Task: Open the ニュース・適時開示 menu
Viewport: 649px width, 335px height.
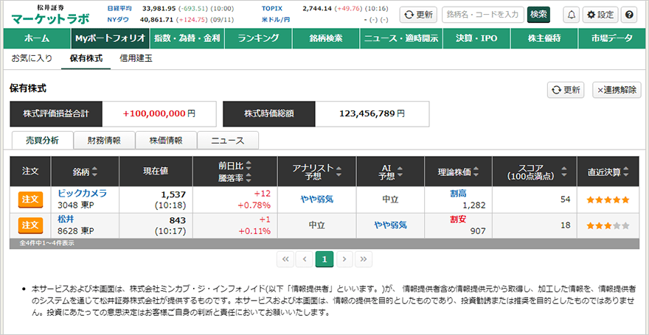Action: tap(401, 38)
